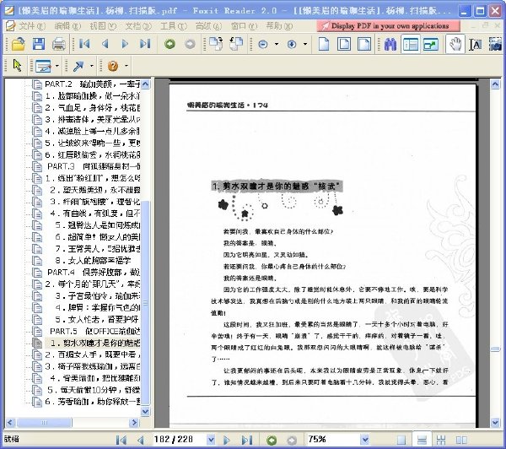
Task: Select continuous facing layout icon in status bar
Action: tap(441, 440)
